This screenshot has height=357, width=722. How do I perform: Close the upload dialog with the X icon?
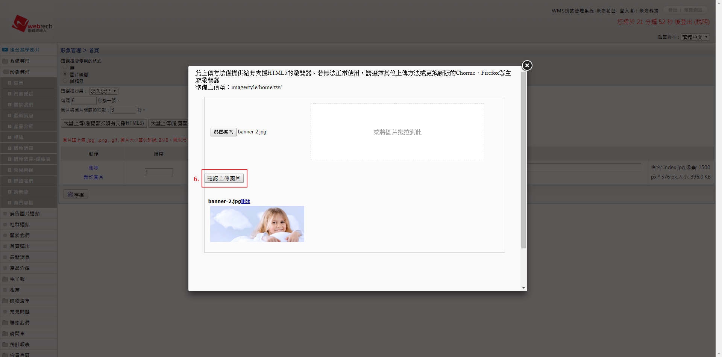click(x=527, y=65)
